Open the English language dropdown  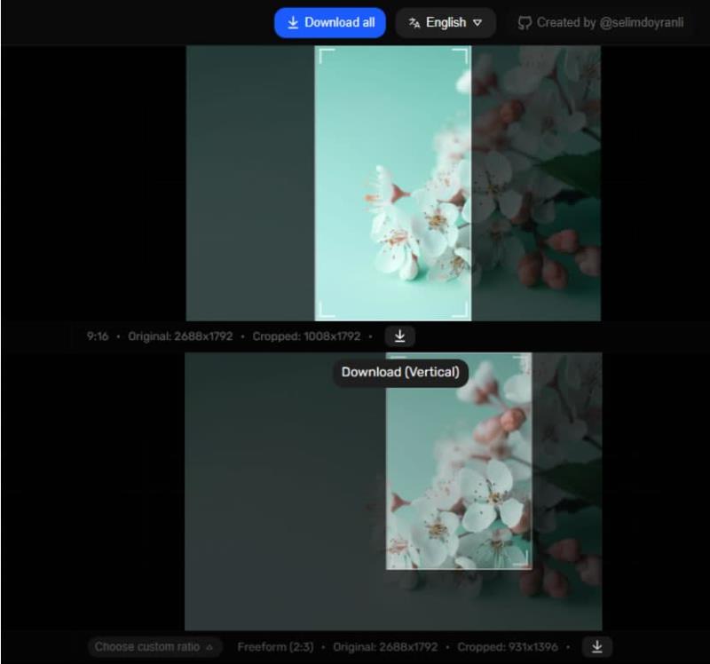446,23
